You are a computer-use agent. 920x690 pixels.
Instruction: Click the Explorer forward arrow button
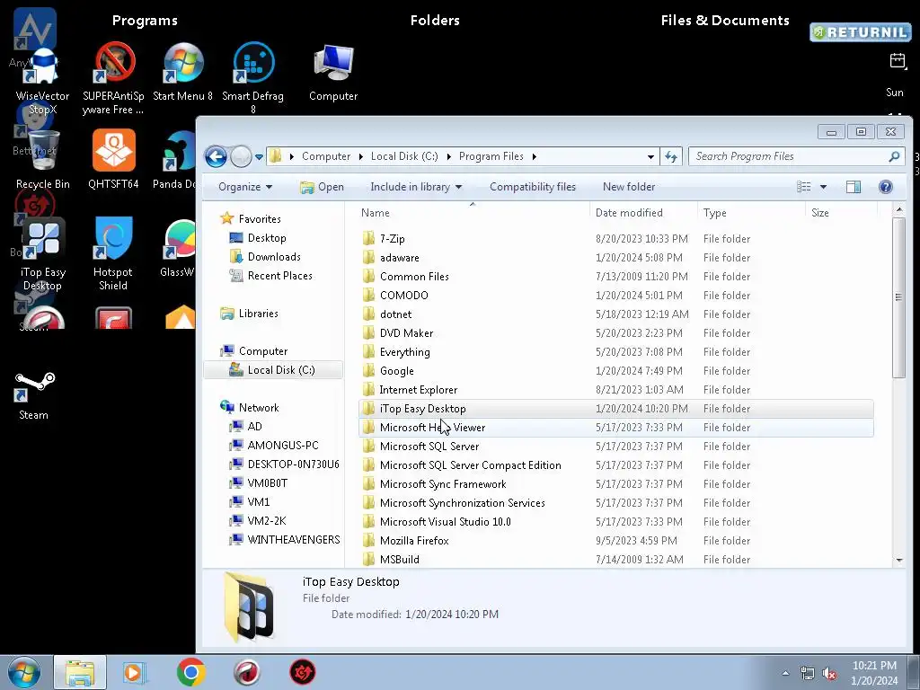[x=241, y=156]
